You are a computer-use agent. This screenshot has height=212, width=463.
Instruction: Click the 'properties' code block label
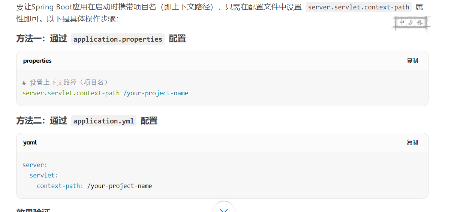point(37,61)
